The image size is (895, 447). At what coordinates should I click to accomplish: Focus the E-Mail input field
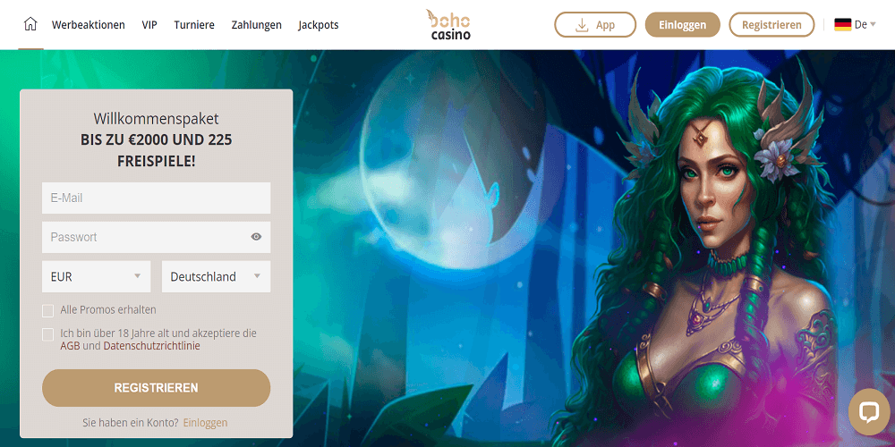[x=157, y=198]
